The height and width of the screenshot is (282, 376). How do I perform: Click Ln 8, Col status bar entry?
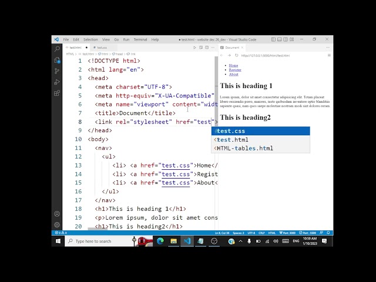click(x=222, y=233)
